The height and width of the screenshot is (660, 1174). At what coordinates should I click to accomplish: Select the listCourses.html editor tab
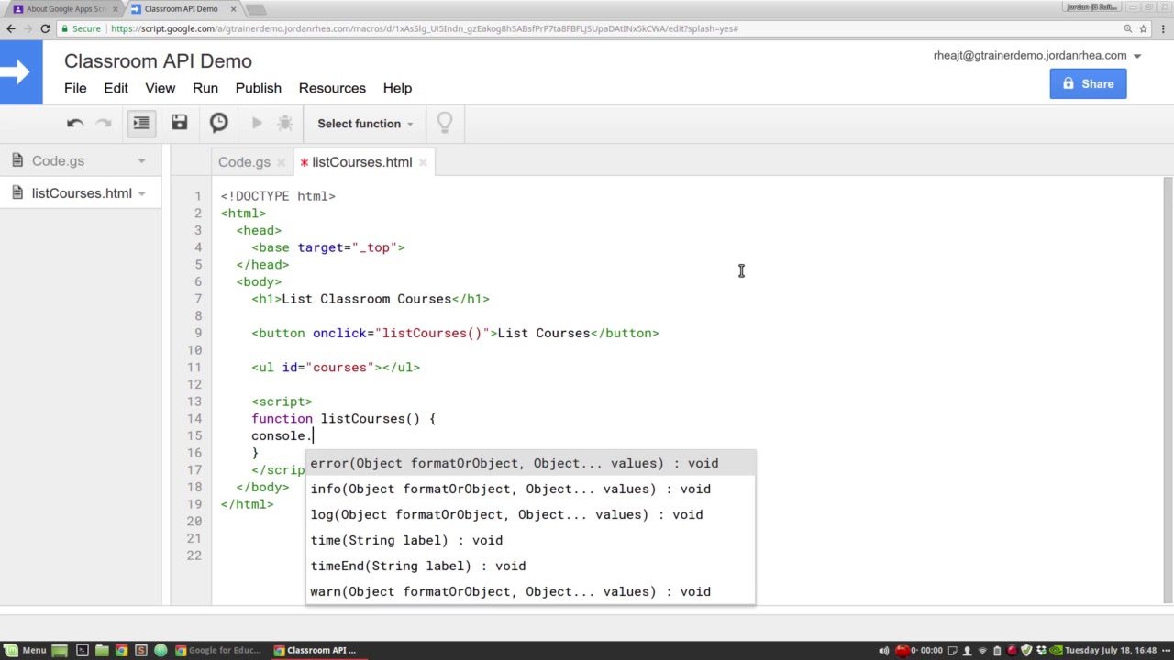tap(361, 162)
